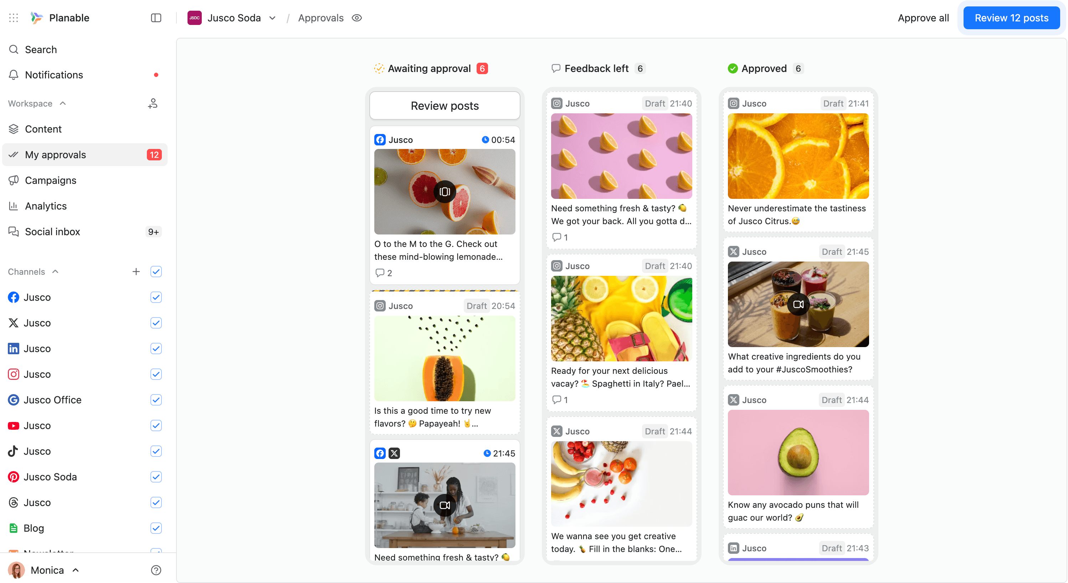Viewport: 1068px width, 583px height.
Task: Open comments on the vacay post
Action: point(560,400)
